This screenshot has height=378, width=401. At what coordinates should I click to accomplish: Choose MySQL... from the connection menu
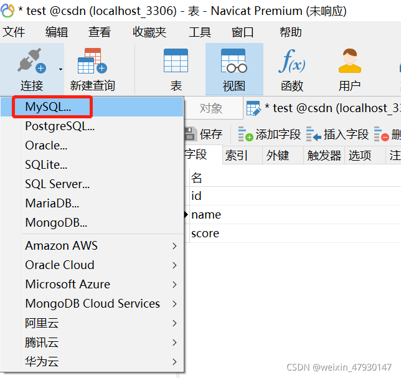[x=92, y=107]
